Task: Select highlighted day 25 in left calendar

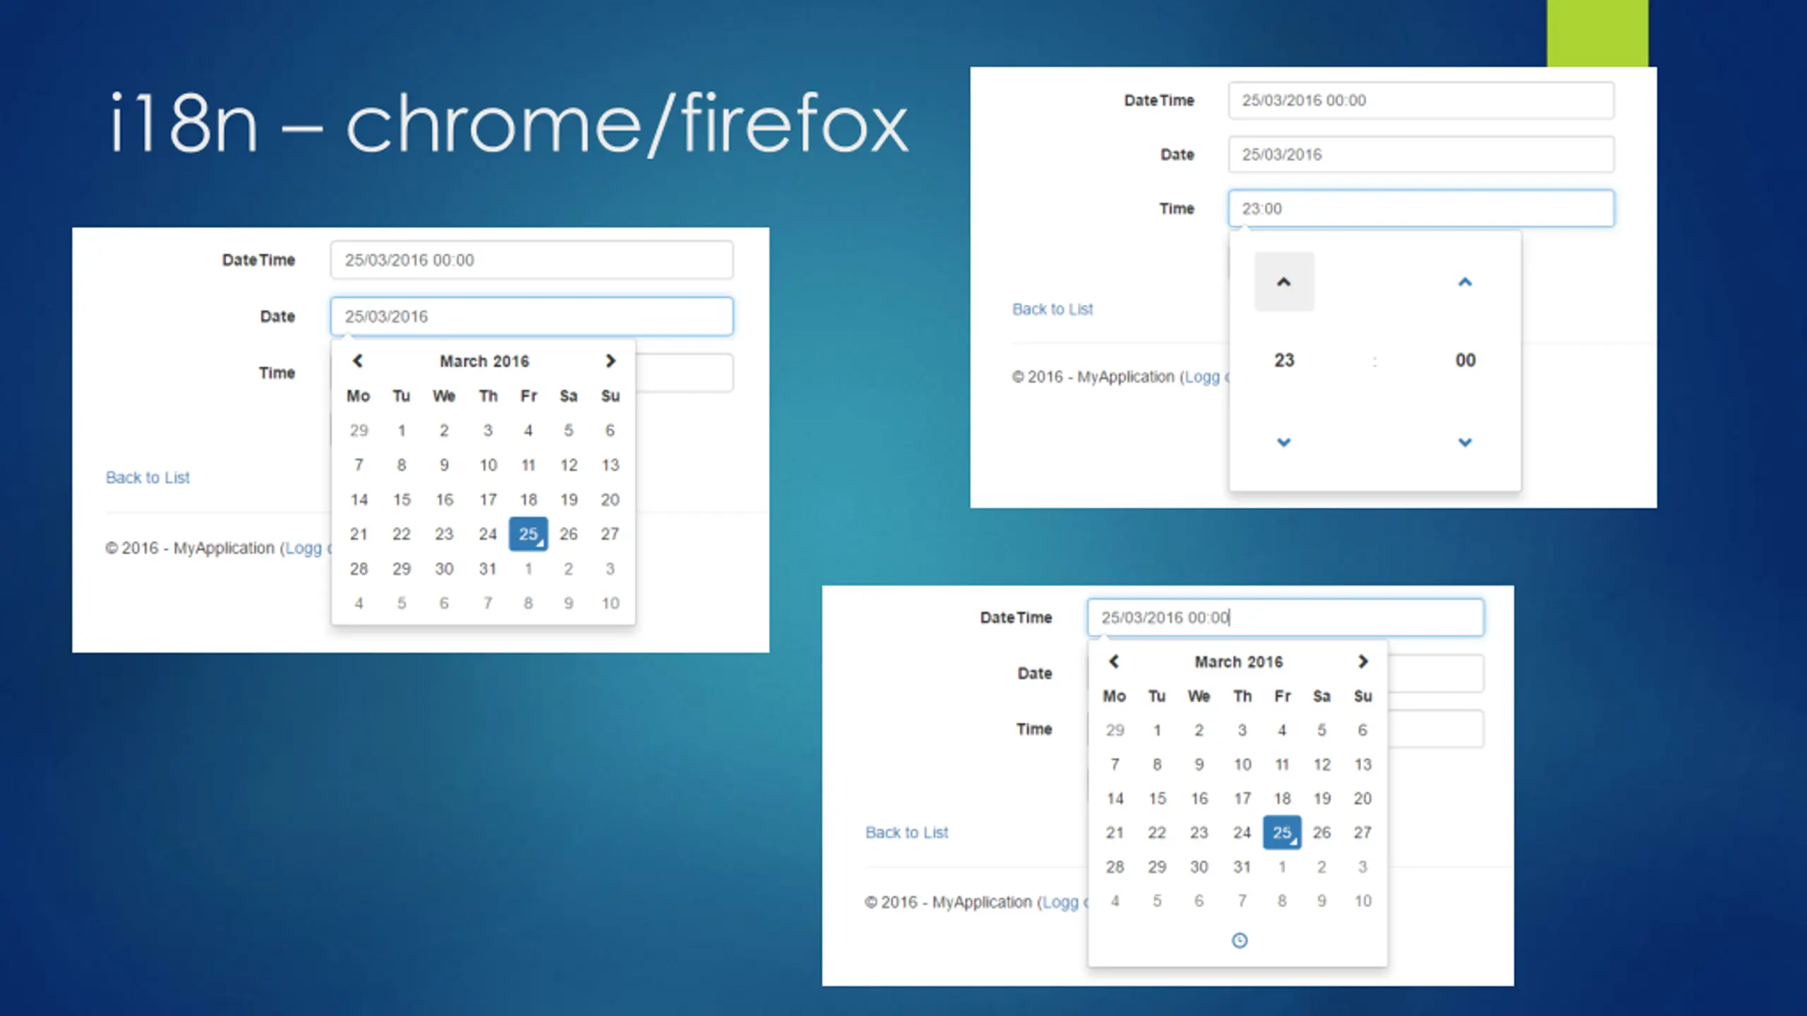Action: [x=528, y=534]
